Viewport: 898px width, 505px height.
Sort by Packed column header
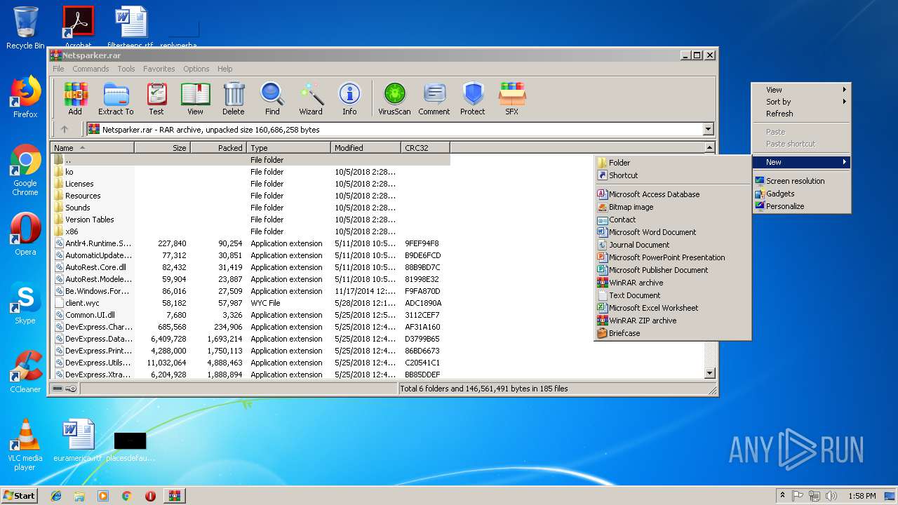pos(218,148)
